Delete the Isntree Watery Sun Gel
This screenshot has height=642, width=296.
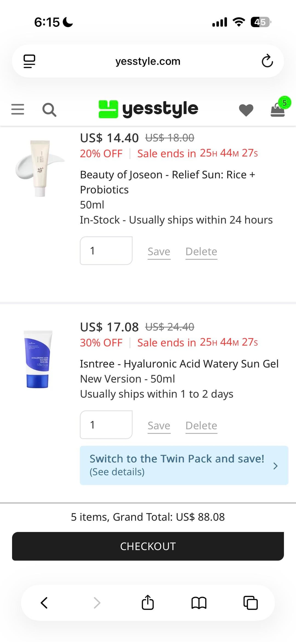pos(201,426)
